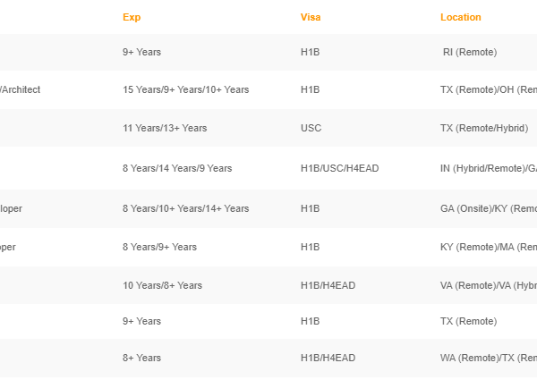Click the 'KY (Remote)/MA' location cell

tap(488, 247)
